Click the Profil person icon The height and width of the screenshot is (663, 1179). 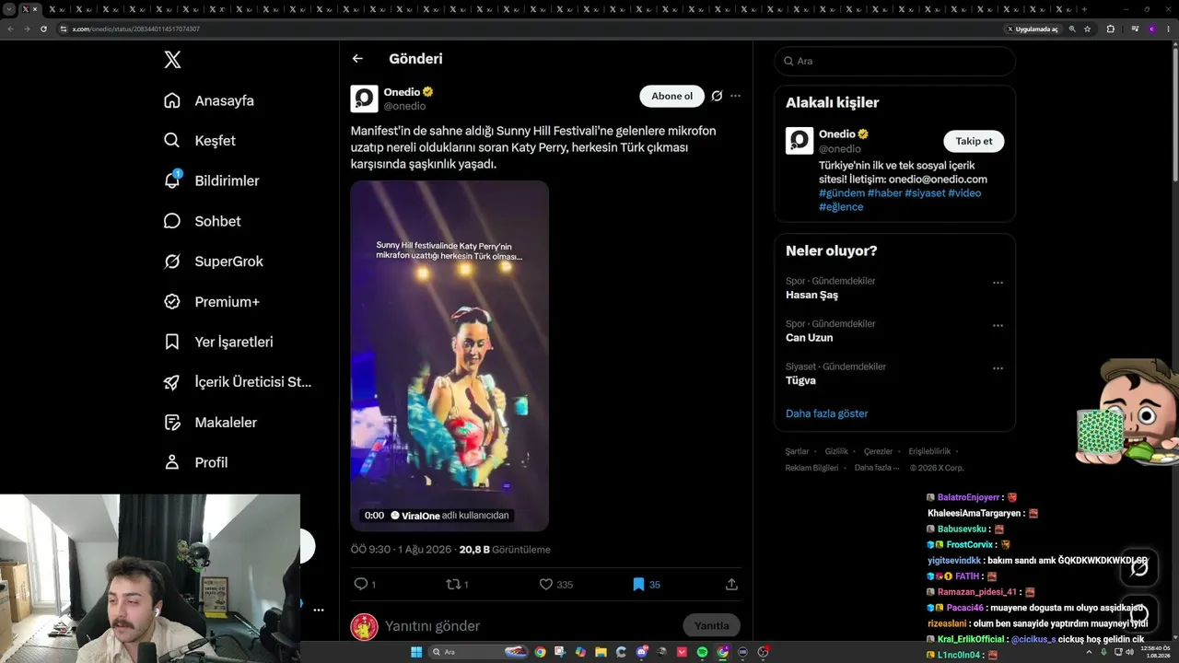(172, 462)
